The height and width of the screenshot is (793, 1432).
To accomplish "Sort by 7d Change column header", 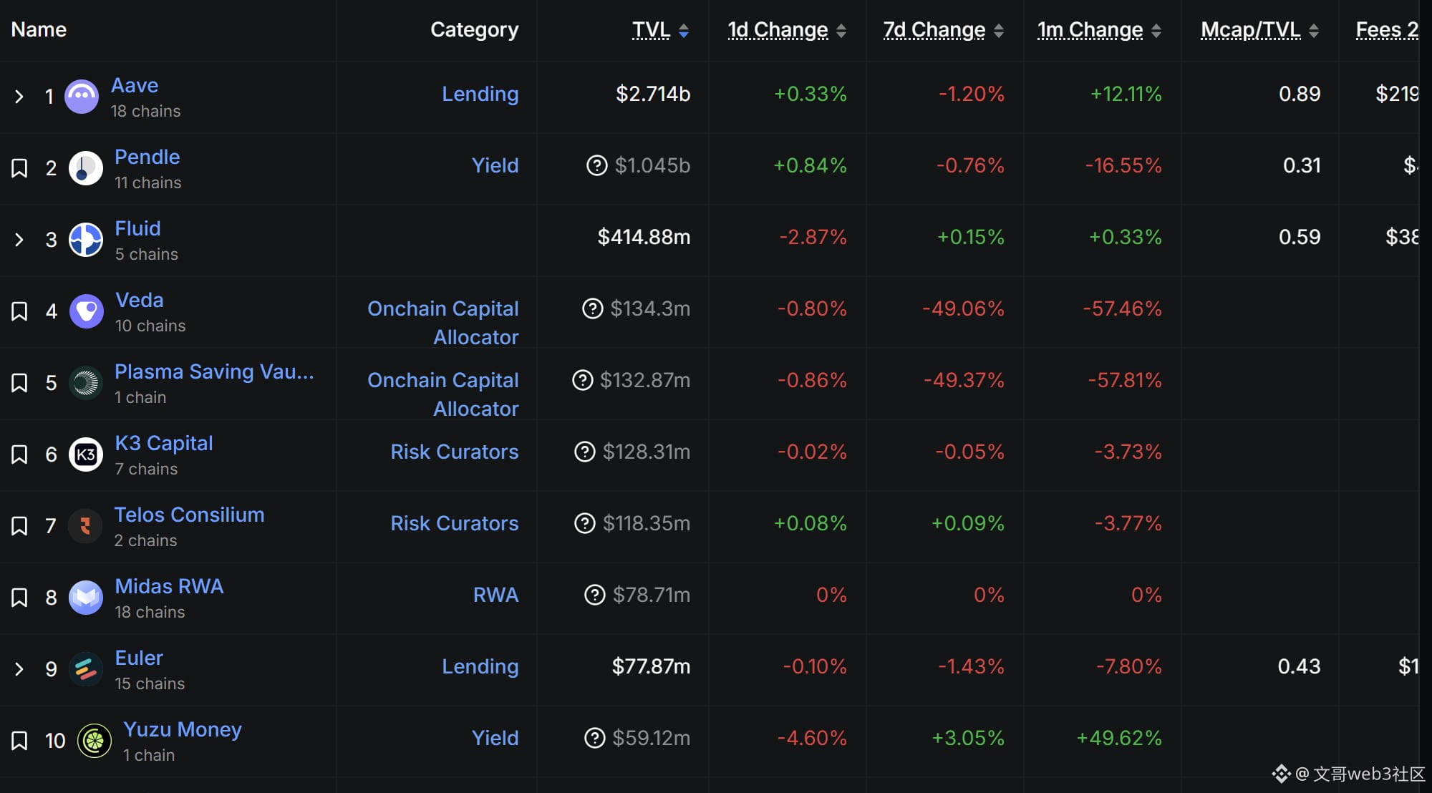I will point(934,30).
